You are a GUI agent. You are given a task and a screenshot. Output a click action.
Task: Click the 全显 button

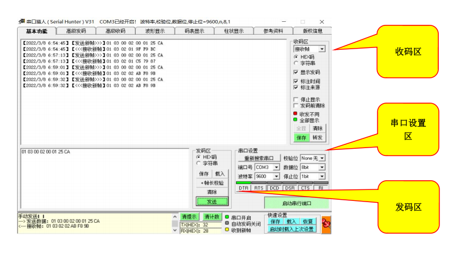pos(301,128)
